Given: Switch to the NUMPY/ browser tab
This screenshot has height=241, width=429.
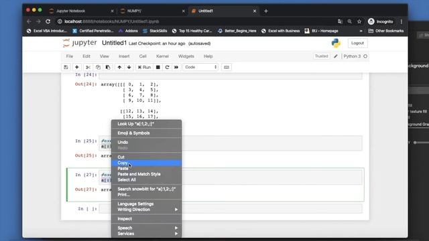Looking at the screenshot, I should tap(152, 11).
